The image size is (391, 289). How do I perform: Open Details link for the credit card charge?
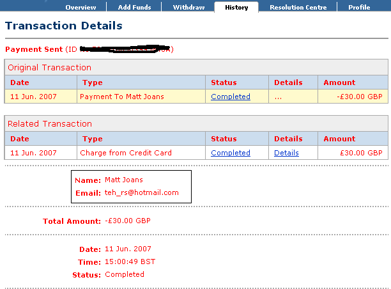pyautogui.click(x=286, y=153)
